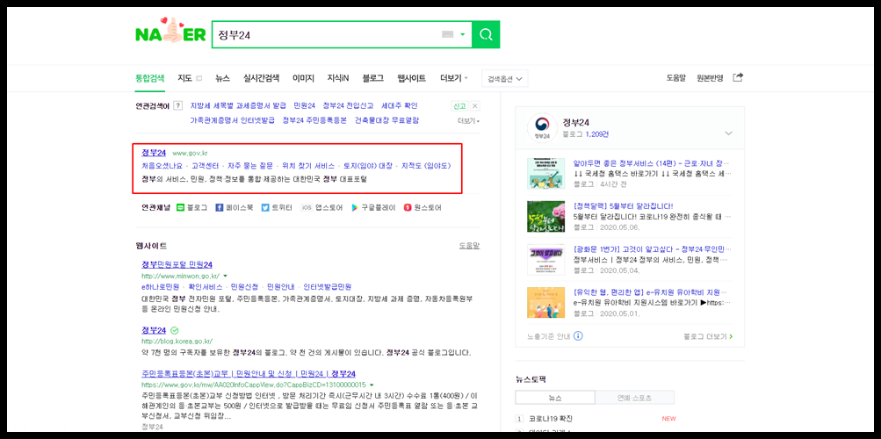Click related search 민원24
This screenshot has width=881, height=439.
305,105
